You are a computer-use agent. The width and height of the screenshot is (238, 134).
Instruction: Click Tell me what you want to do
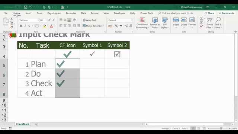tap(177, 13)
